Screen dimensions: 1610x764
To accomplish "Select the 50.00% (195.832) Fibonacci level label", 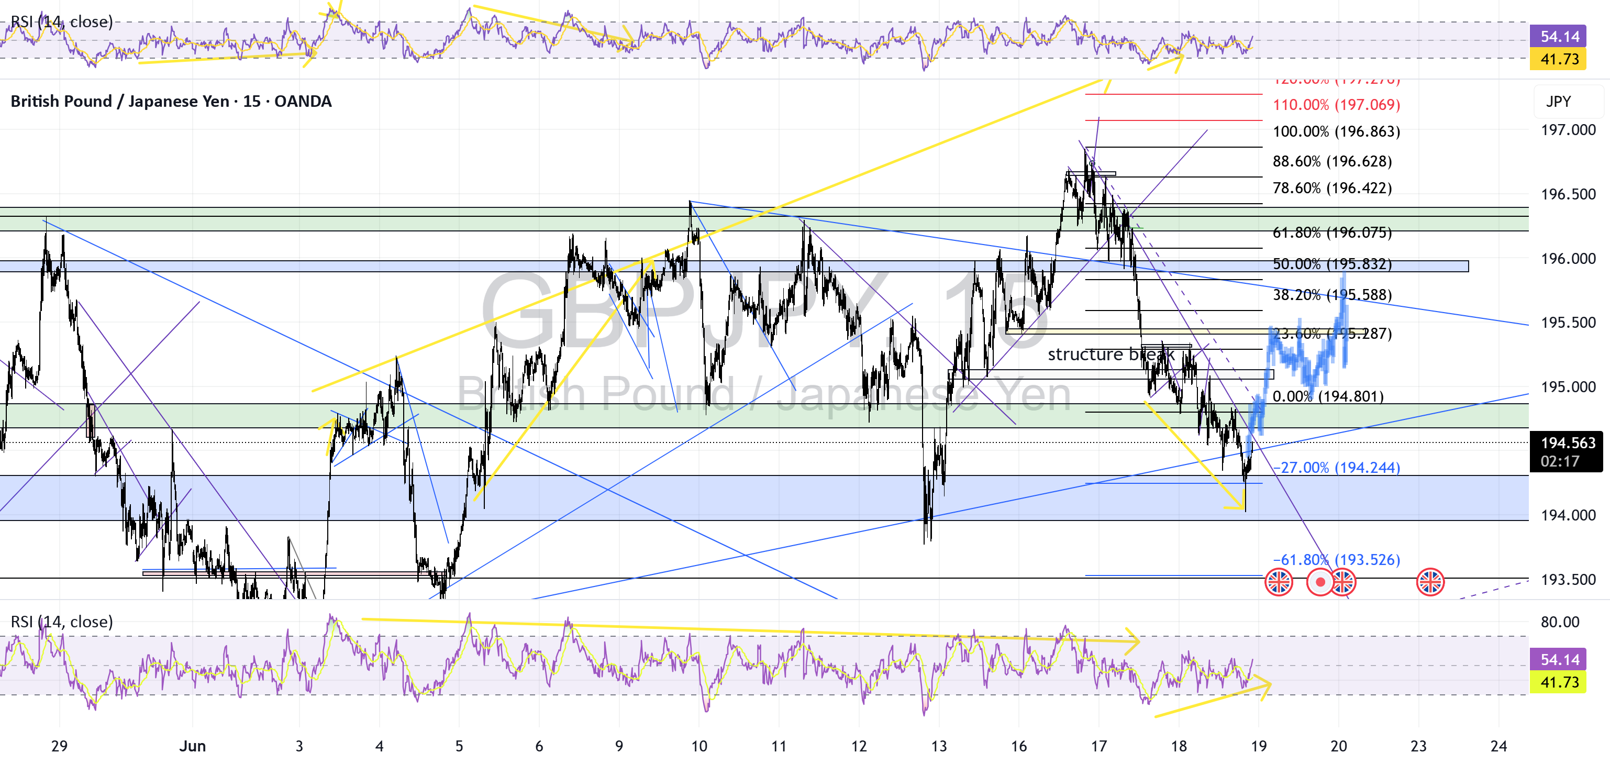I will coord(1332,264).
